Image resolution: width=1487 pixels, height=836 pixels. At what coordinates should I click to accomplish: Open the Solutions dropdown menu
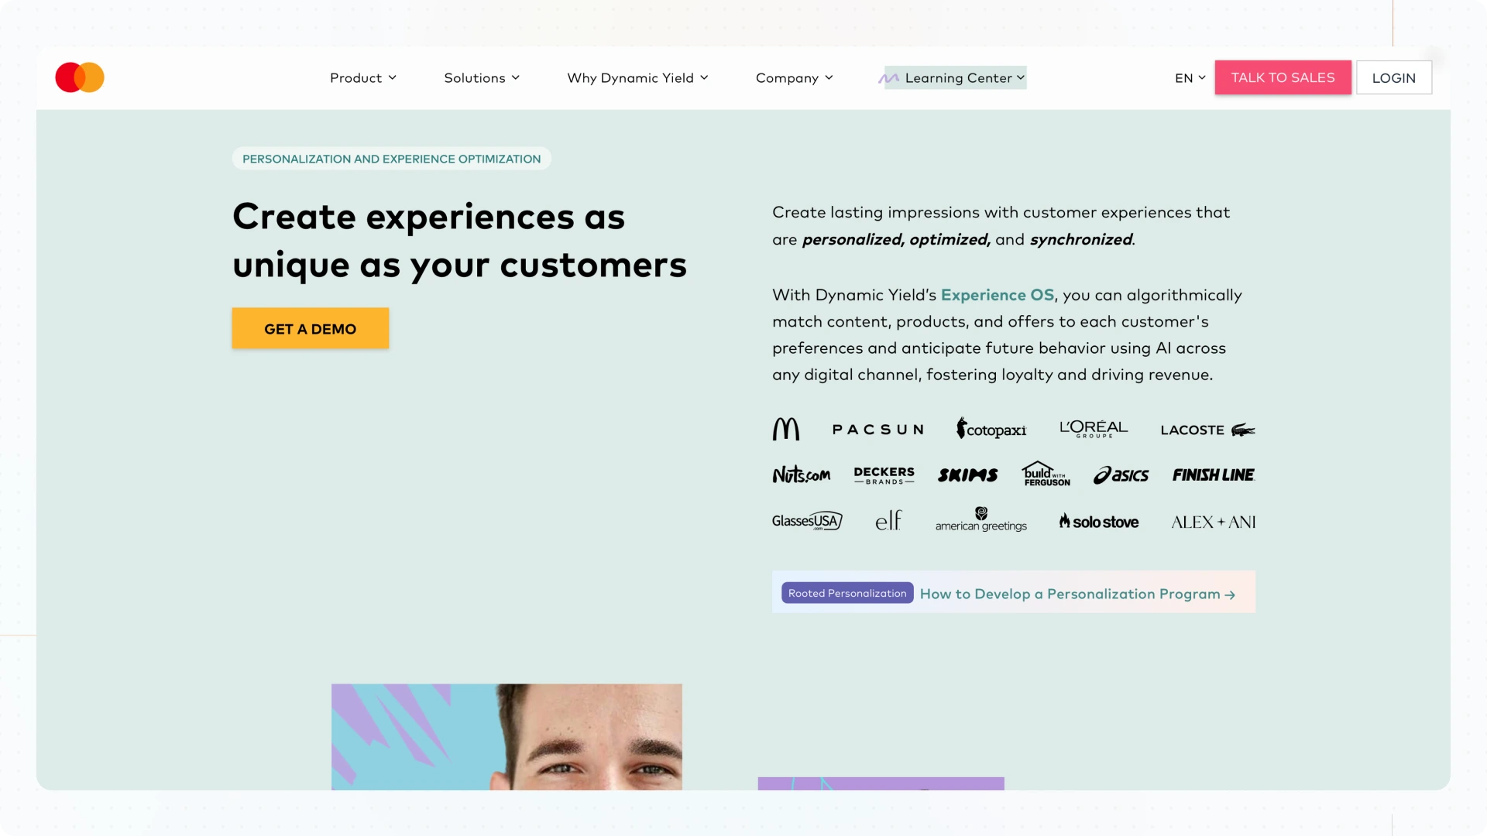pos(482,78)
